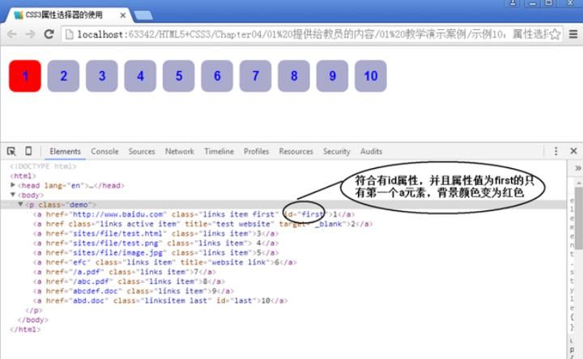Viewport: 583px width, 359px height.
Task: Click the link box 4
Action: click(140, 76)
